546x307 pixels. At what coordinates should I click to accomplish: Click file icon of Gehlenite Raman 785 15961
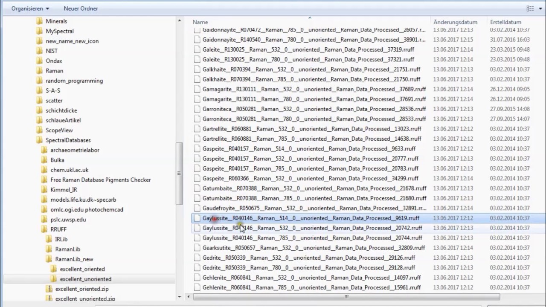click(x=197, y=287)
